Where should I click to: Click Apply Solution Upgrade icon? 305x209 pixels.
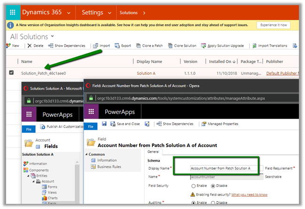pyautogui.click(x=203, y=46)
